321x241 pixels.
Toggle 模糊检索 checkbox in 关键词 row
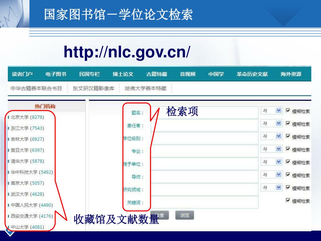[288, 200]
